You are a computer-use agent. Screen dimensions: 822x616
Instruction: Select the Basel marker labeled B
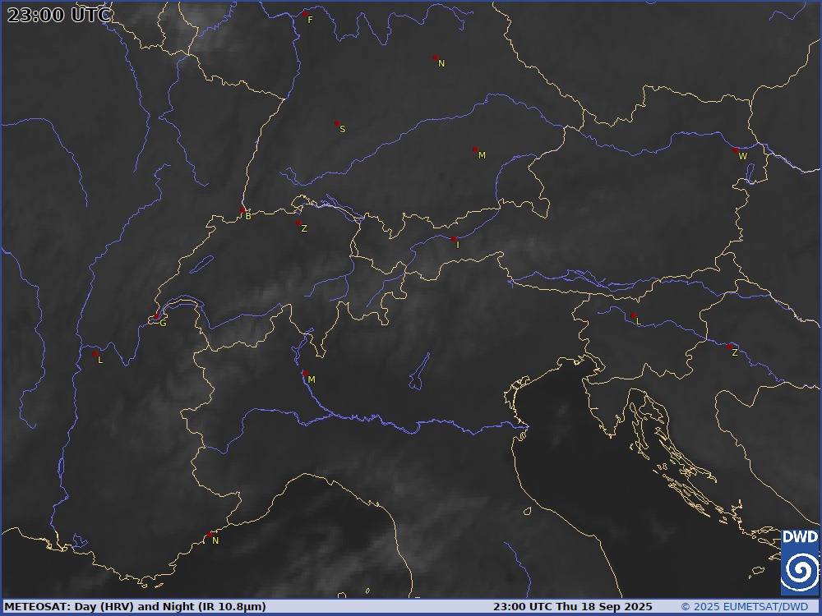242,210
